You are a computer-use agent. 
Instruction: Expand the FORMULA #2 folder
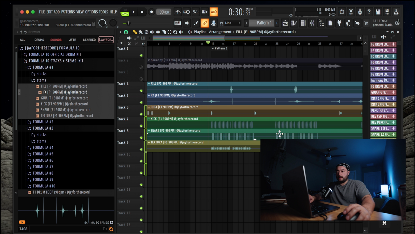click(x=43, y=122)
